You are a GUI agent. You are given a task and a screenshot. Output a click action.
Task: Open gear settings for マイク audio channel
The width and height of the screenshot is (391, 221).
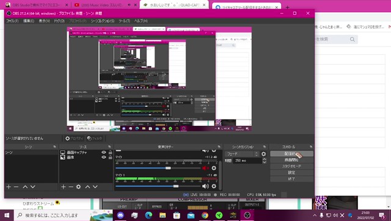click(214, 168)
